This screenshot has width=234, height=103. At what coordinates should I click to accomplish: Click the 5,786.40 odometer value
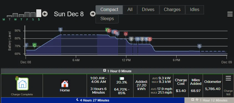[213, 89]
